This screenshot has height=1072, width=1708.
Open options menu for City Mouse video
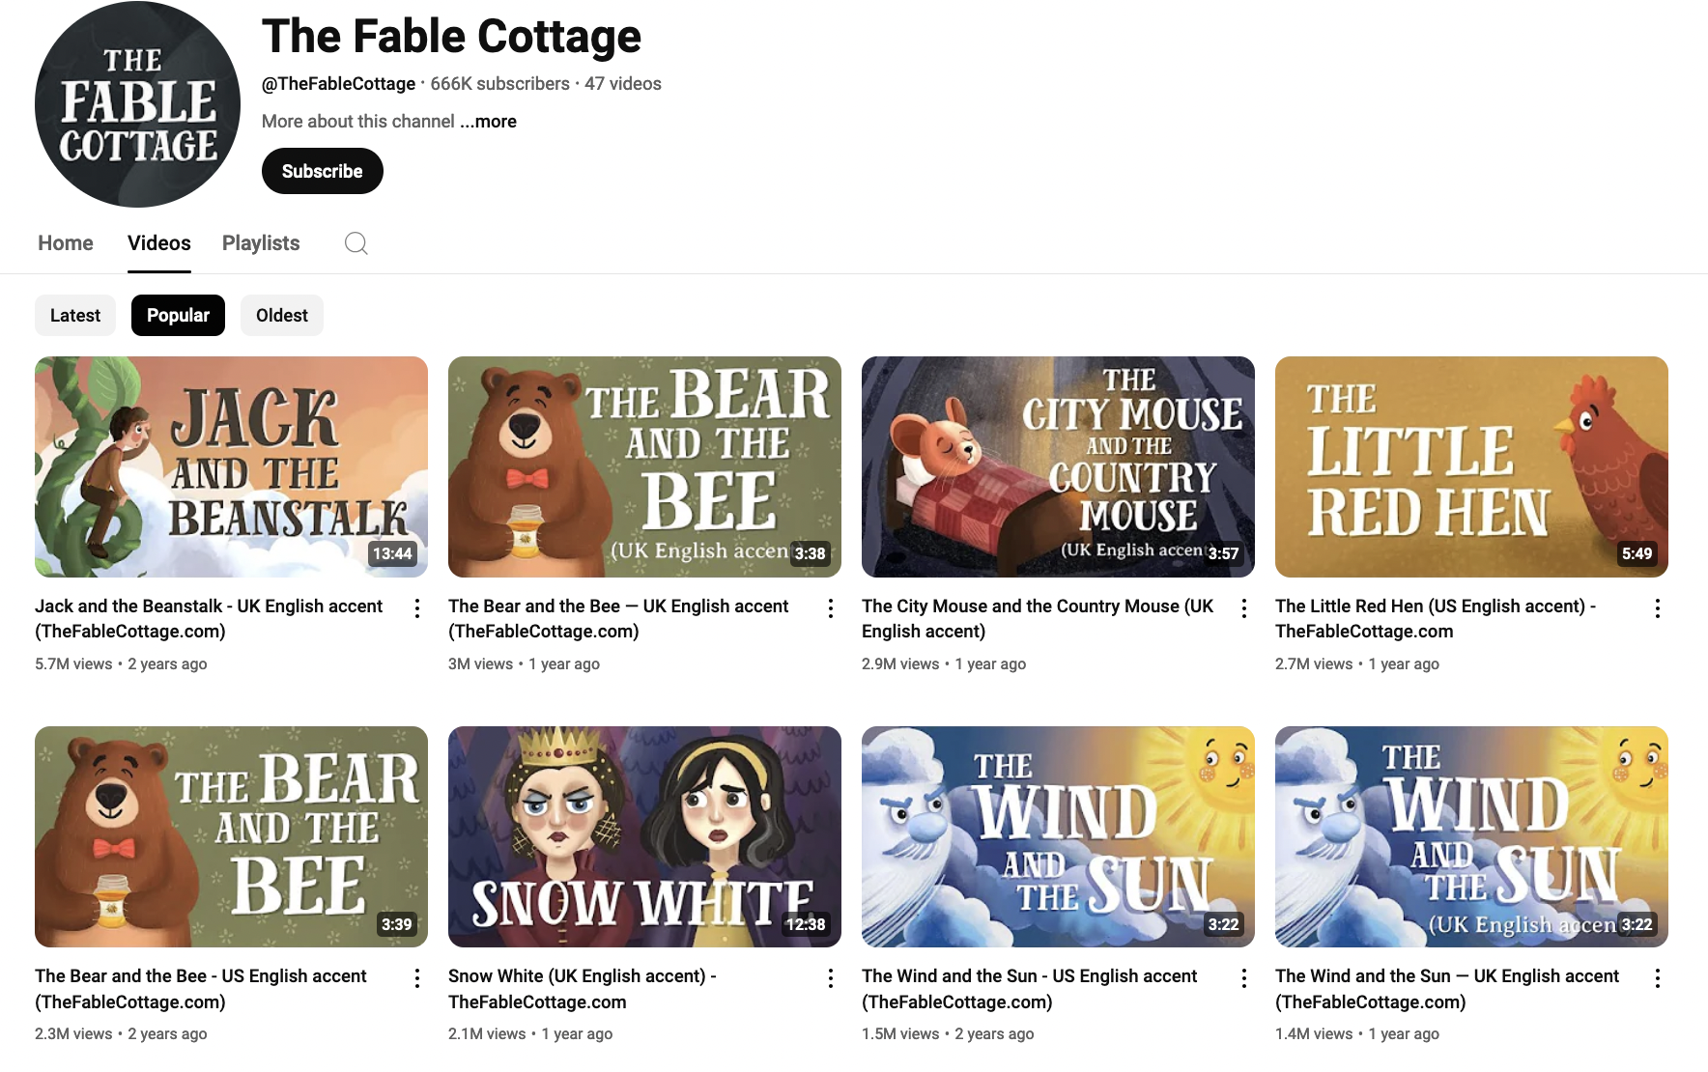point(1243,608)
